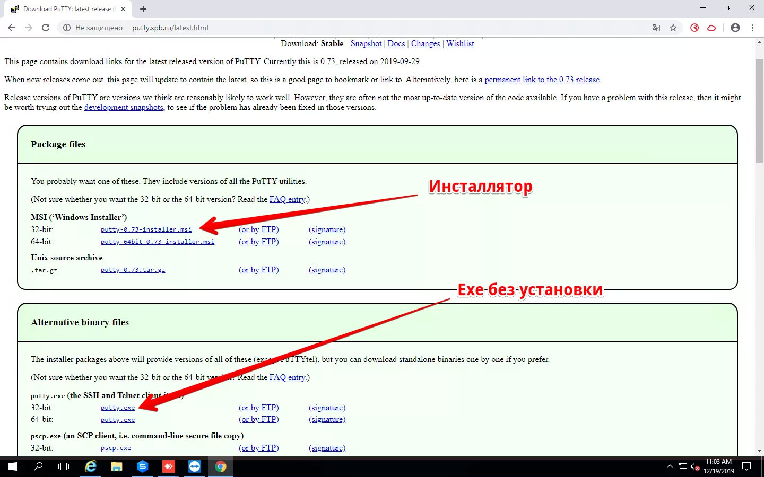Screen dimensions: 764x477
Task: Open the Chrome three-dot menu
Action: click(752, 28)
